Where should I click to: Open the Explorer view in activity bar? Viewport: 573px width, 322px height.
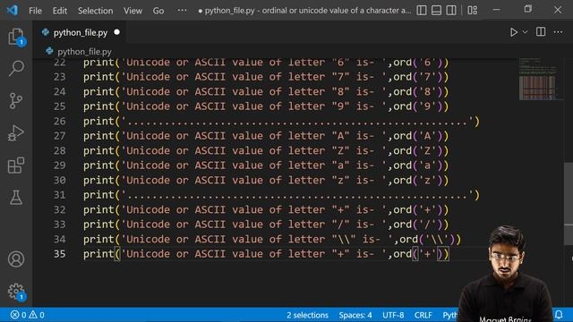click(16, 37)
